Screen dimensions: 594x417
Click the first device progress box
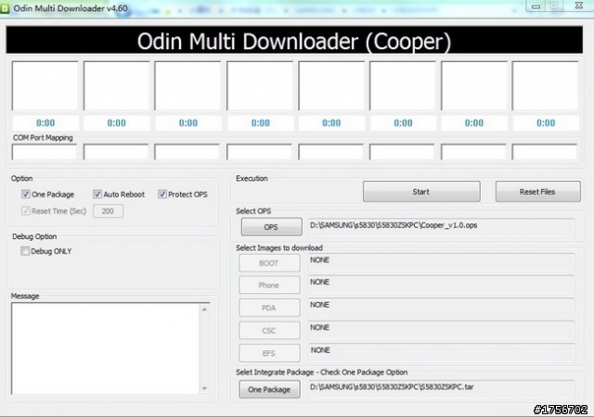[x=45, y=86]
